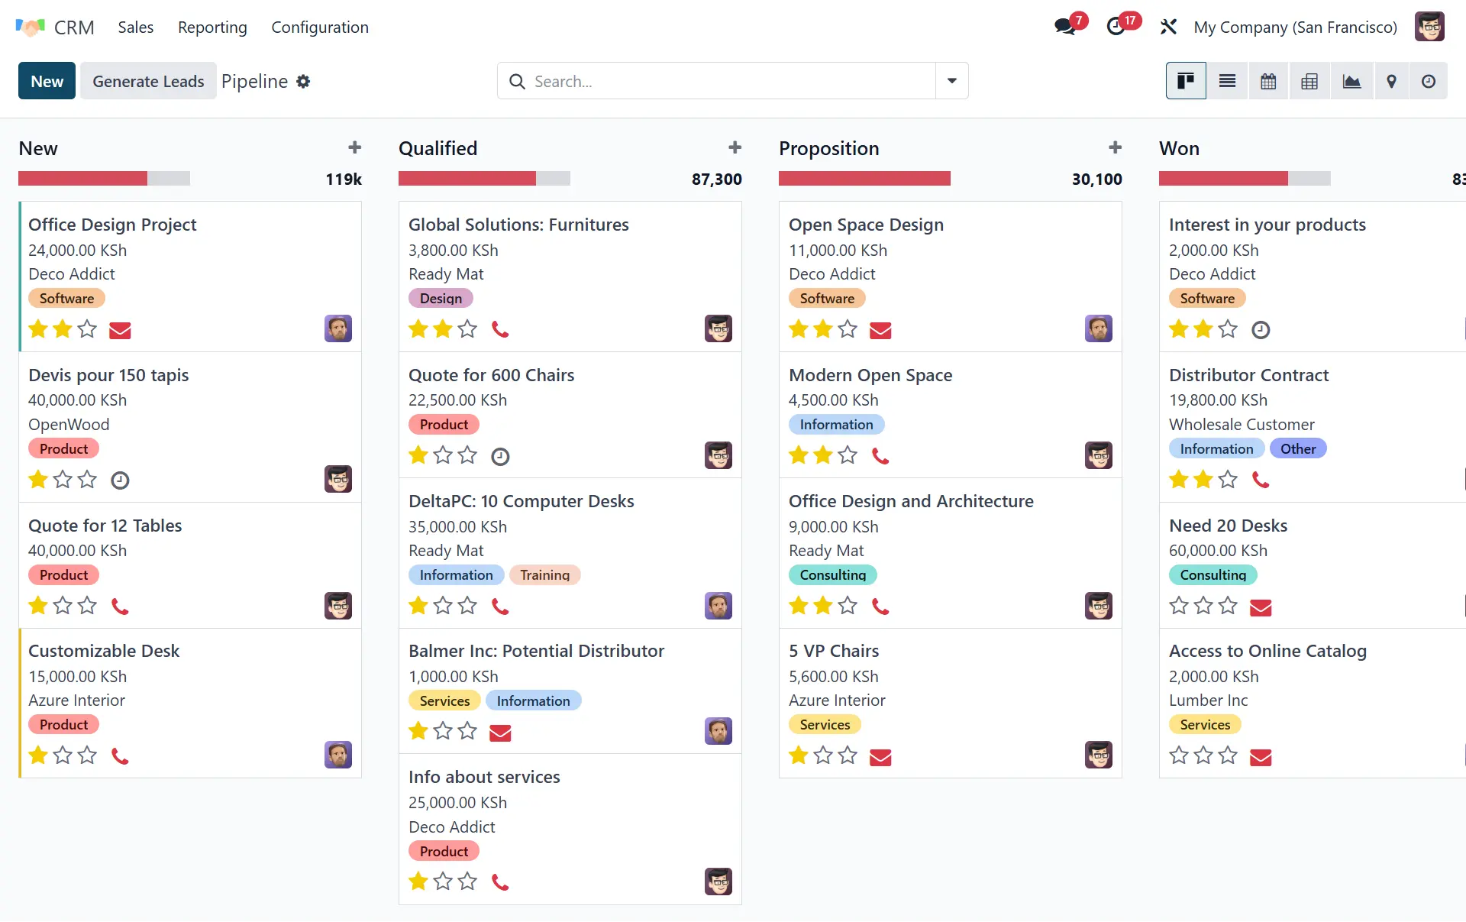1466x922 pixels.
Task: Click the New button
Action: tap(47, 81)
